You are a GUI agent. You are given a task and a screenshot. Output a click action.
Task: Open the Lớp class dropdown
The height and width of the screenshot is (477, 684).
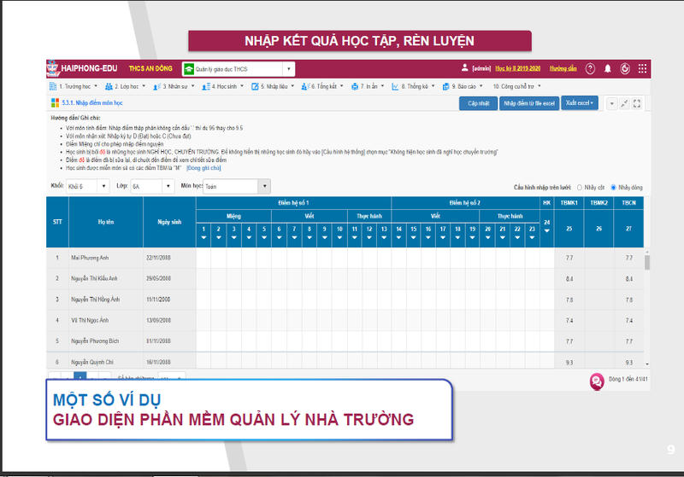pos(151,186)
